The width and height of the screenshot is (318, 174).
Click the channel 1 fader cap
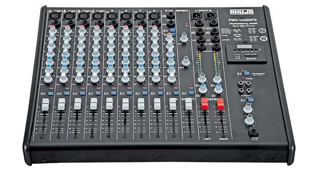tap(45, 105)
